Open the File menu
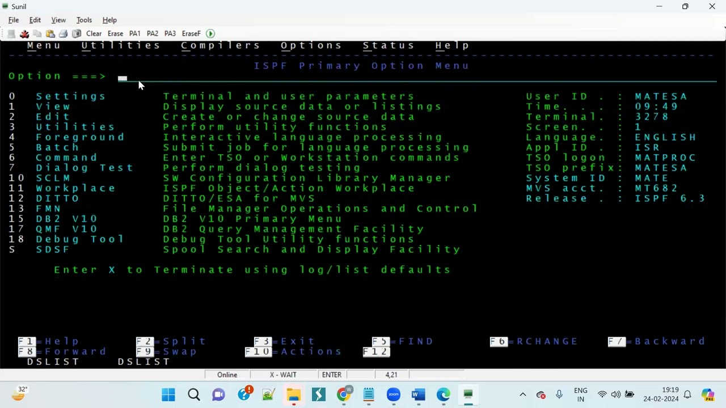 pos(14,20)
